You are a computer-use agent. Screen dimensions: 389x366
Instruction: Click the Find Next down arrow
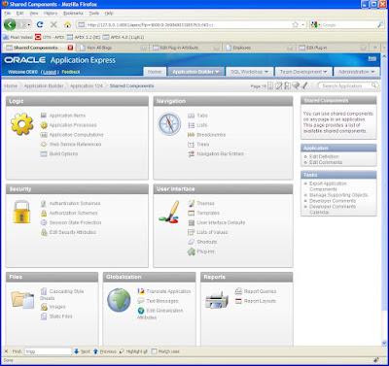pos(76,351)
